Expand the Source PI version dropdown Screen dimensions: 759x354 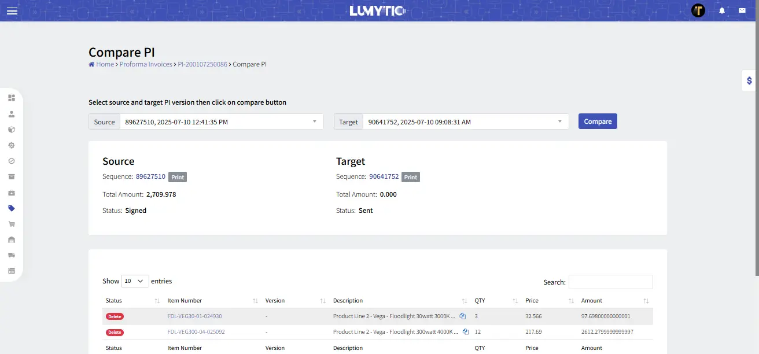221,121
